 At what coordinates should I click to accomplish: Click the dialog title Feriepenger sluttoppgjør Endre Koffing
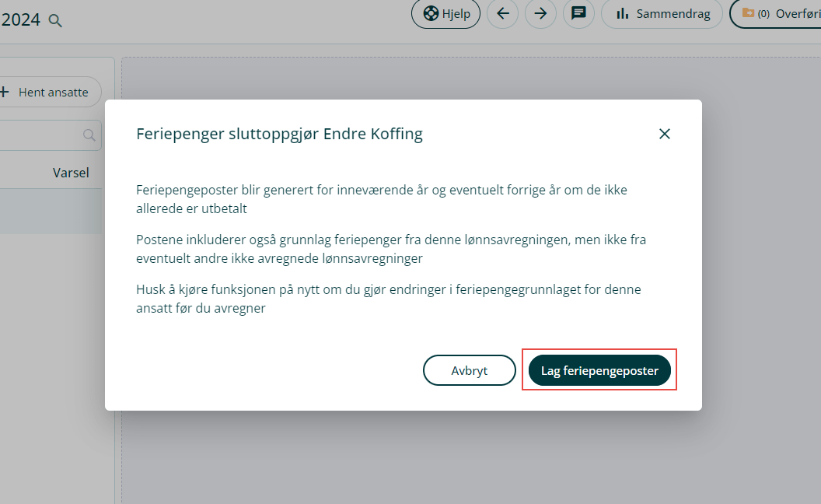coord(279,134)
